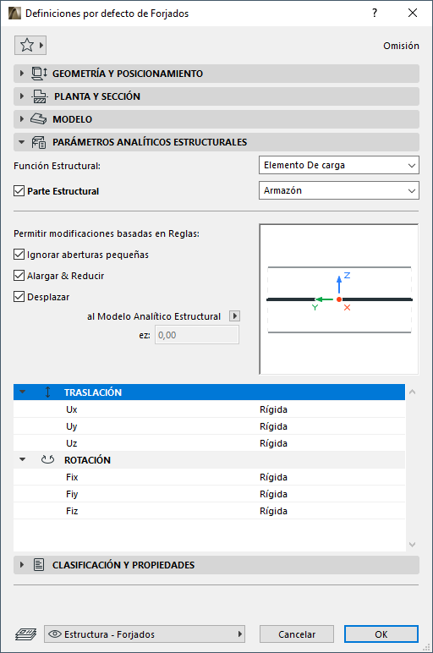The height and width of the screenshot is (653, 433).
Task: Click the Rígida value for Fiy
Action: pos(273,494)
